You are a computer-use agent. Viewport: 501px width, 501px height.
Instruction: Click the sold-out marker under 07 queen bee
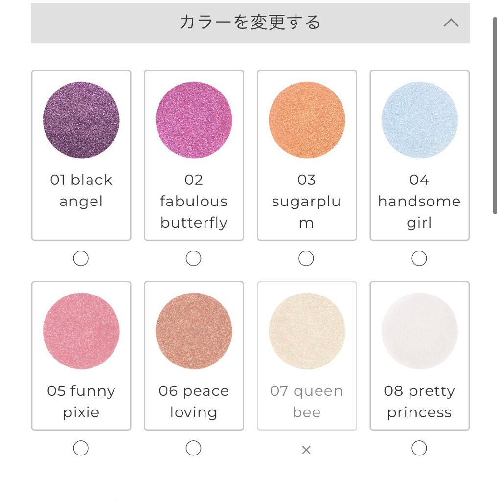coord(307,449)
